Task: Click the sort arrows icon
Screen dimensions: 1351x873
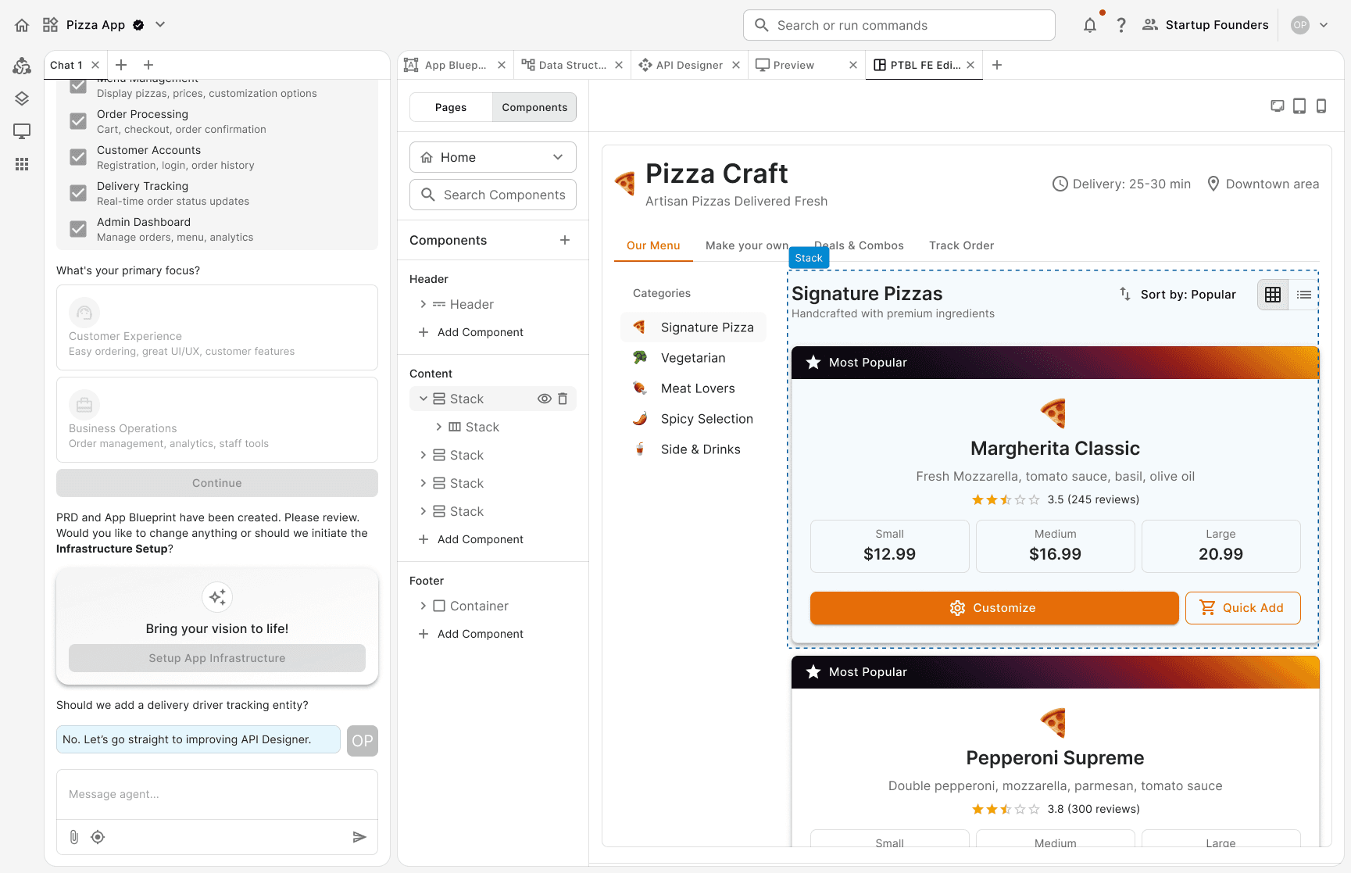Action: [1125, 294]
